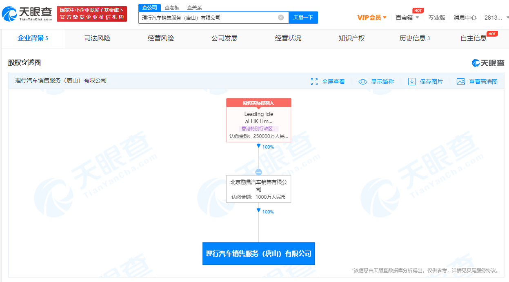Clear the search box with the X icon
Screen dimensions: 509x282
pos(281,18)
